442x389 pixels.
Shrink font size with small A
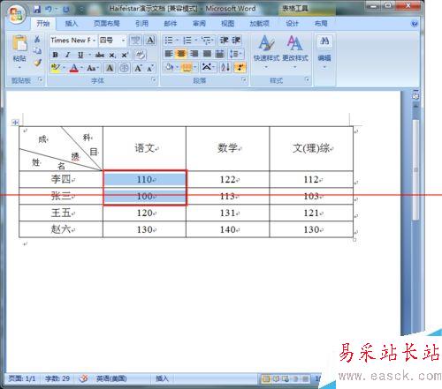pyautogui.click(x=150, y=68)
